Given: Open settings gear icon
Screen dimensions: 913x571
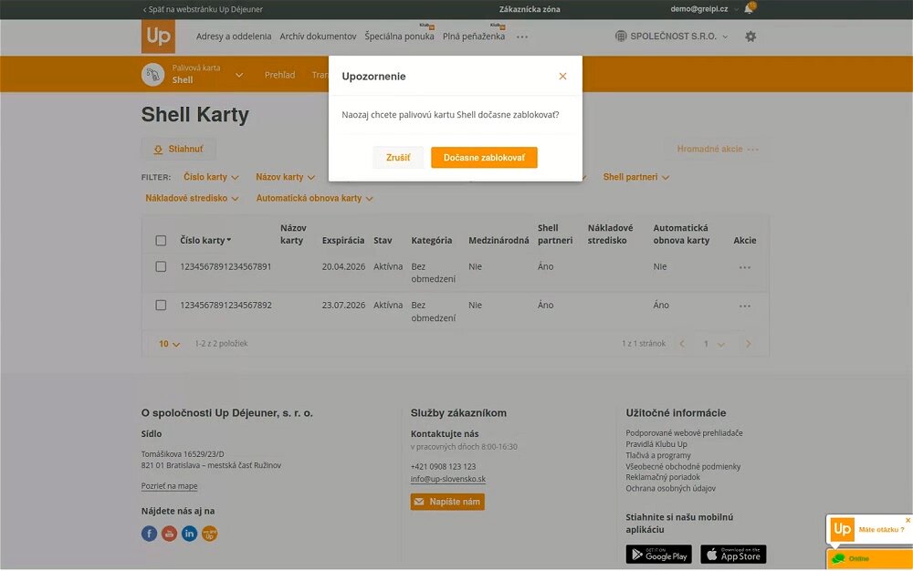Looking at the screenshot, I should [750, 36].
